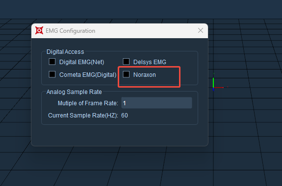Toggle the Noraxon checkbox
282x186 pixels.
click(126, 74)
